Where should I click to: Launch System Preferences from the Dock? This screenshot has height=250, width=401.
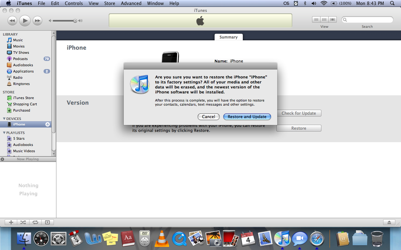click(59, 239)
